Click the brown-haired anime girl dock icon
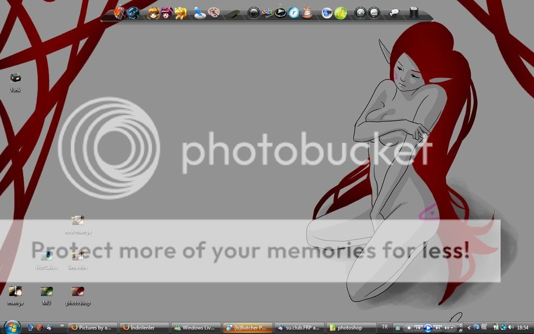The width and height of the screenshot is (534, 334). [x=154, y=13]
